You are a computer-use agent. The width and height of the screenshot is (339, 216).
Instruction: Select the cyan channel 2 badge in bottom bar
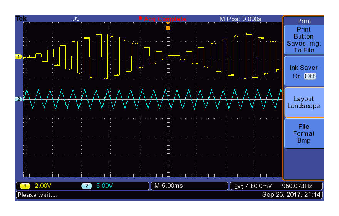tap(86, 186)
